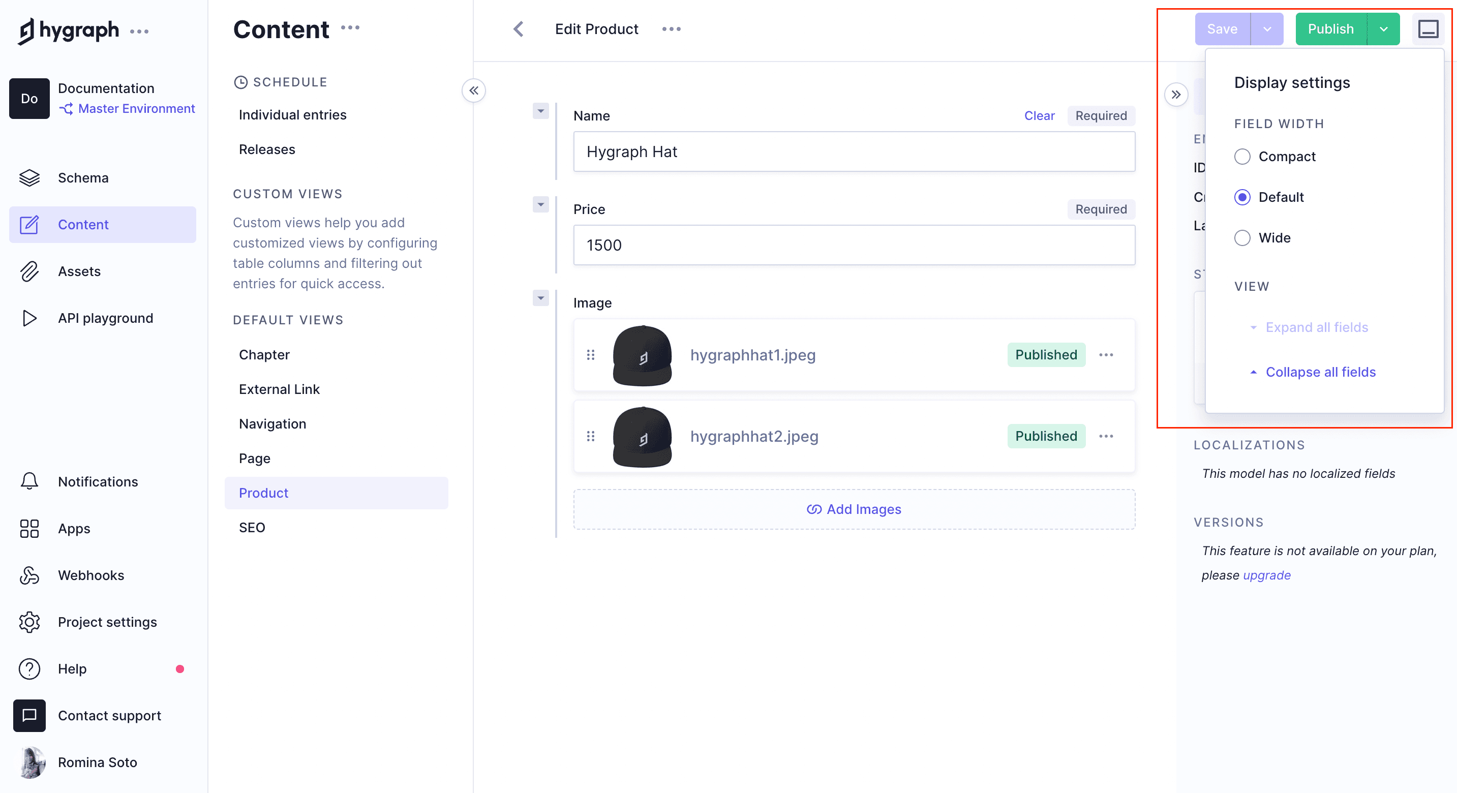The width and height of the screenshot is (1457, 793).
Task: Select Wide field width
Action: pos(1242,238)
